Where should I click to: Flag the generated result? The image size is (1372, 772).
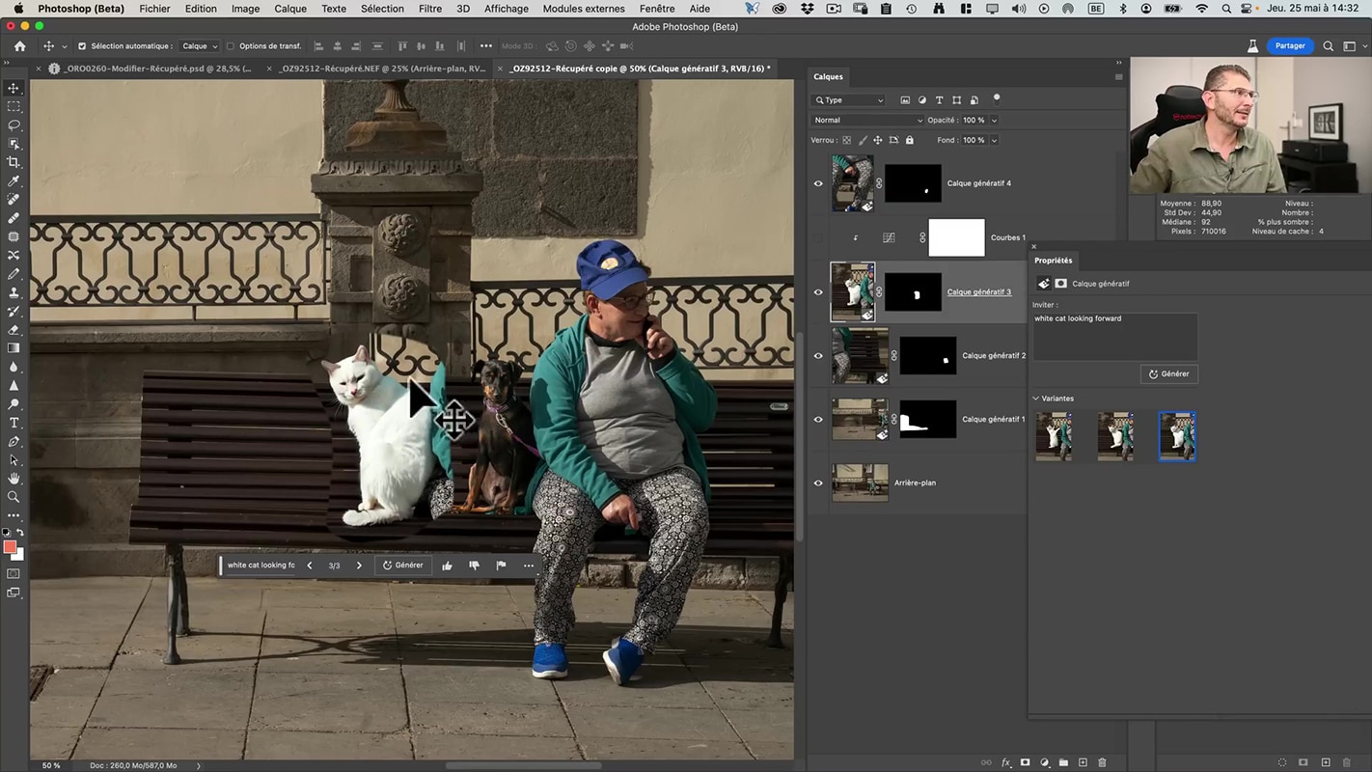[501, 565]
